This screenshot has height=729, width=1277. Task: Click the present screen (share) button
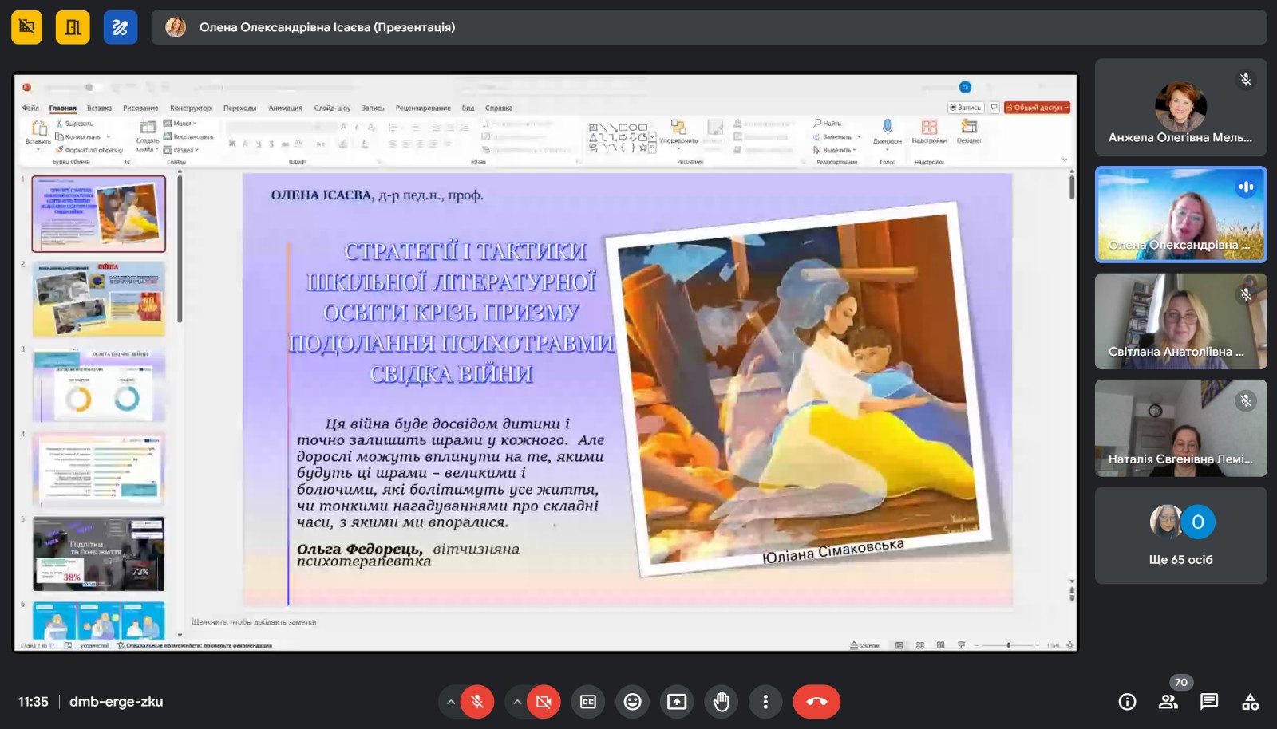(677, 702)
